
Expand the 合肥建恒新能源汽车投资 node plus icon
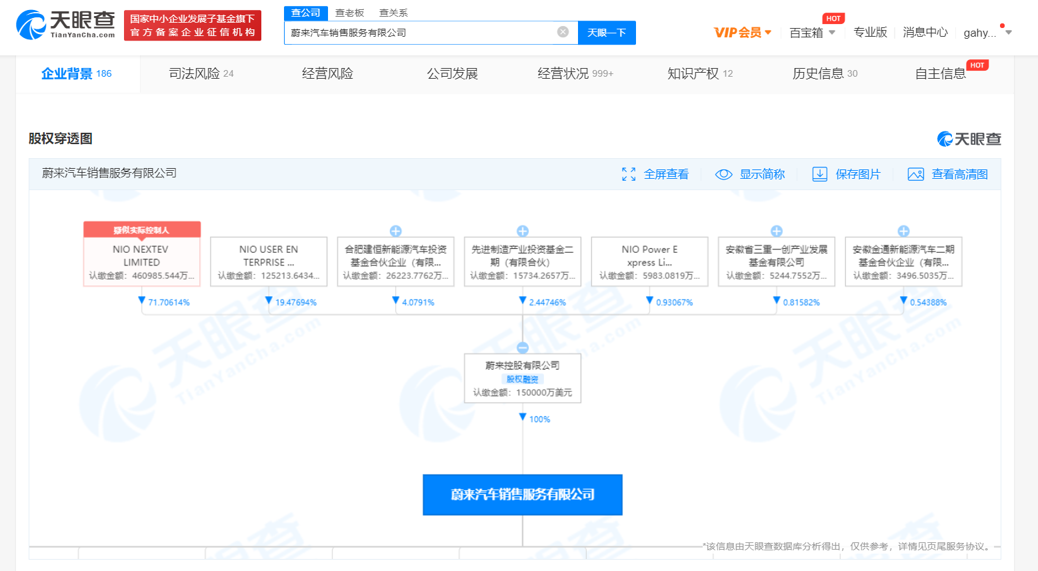(x=396, y=231)
